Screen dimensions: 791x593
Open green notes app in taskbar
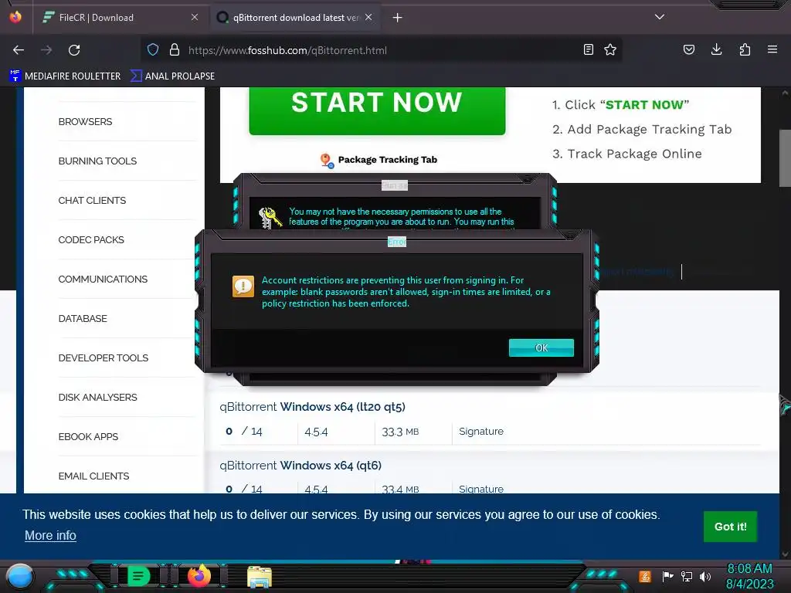[x=138, y=576]
